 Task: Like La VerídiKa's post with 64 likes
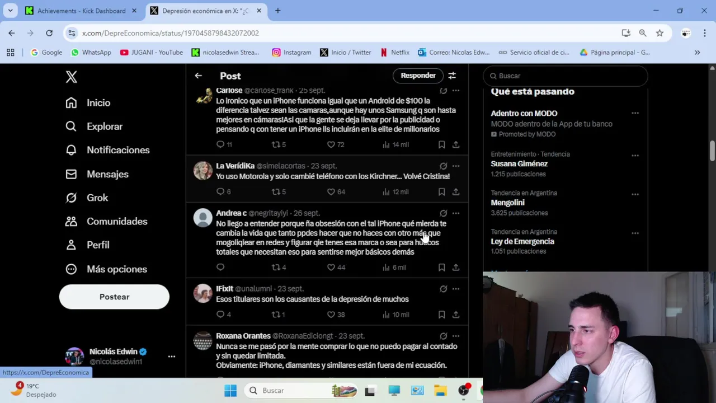(x=336, y=192)
